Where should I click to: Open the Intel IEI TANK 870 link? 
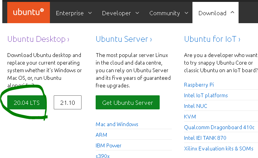205,138
